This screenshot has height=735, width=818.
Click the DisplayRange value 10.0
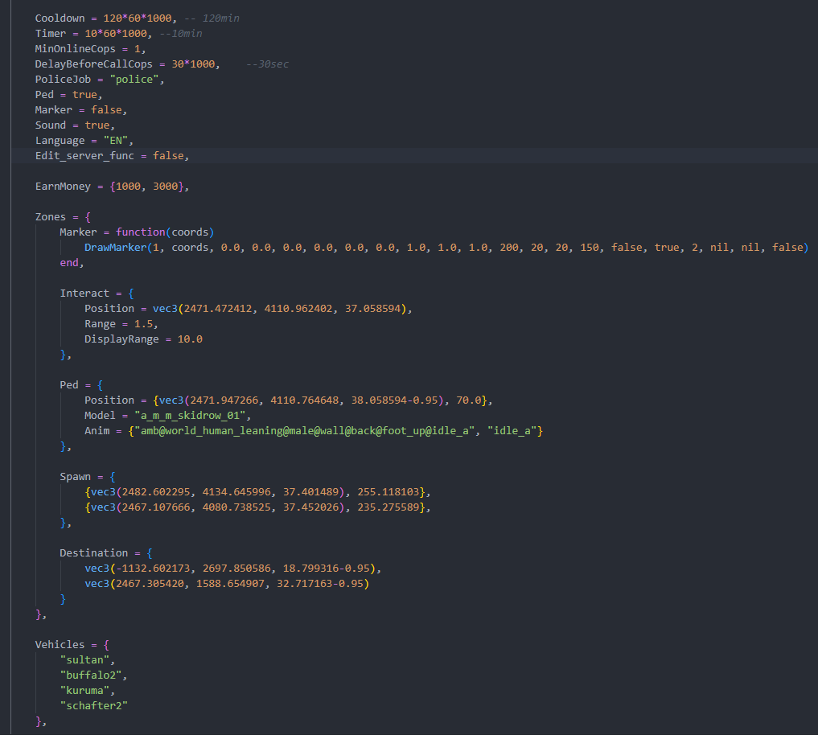tap(190, 339)
